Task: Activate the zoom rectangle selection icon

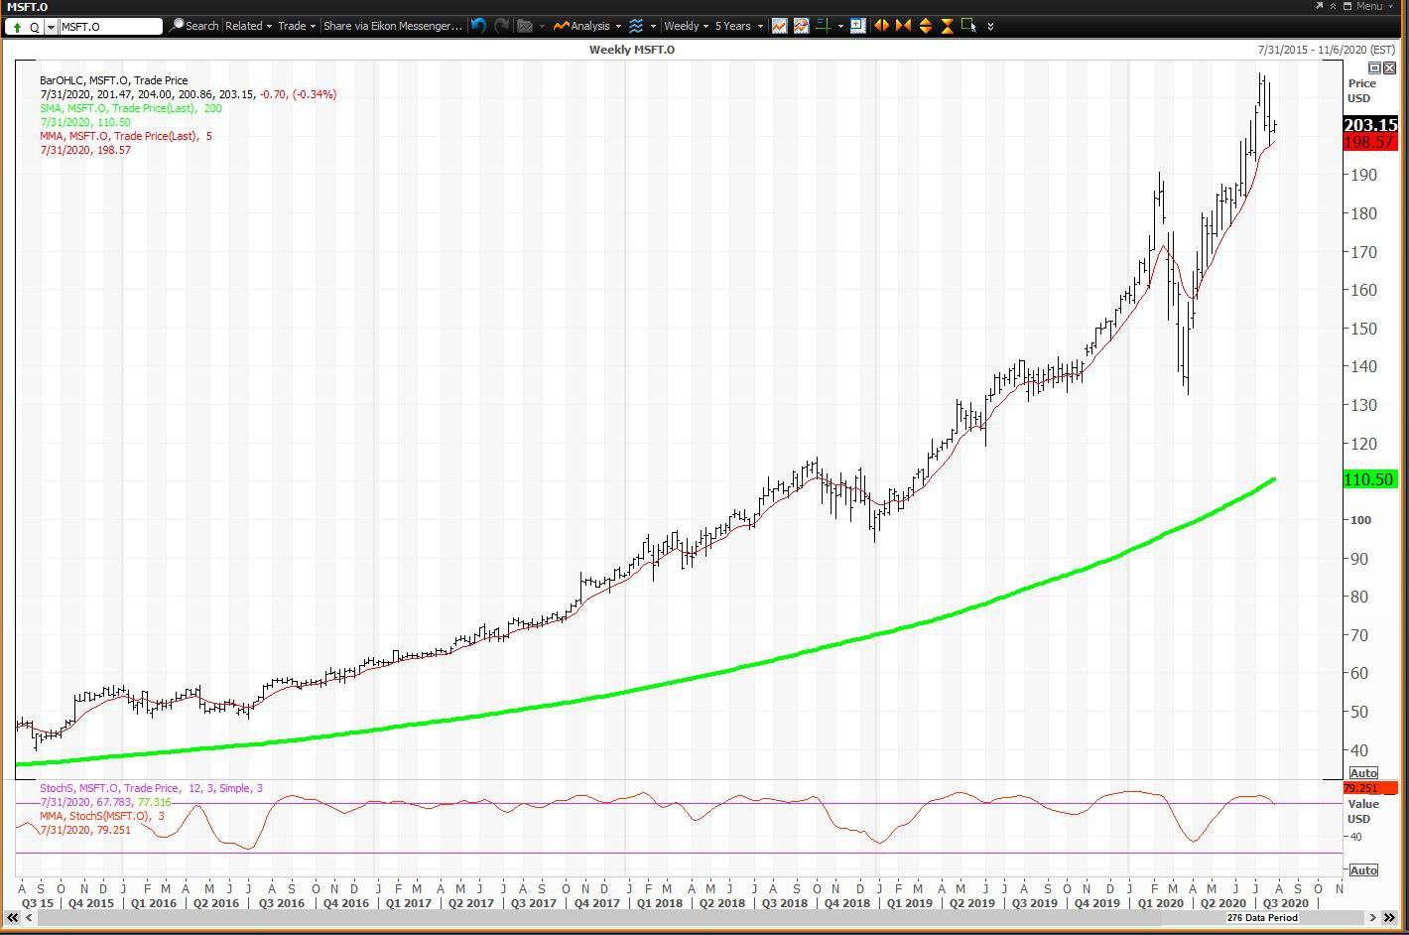Action: (x=969, y=26)
